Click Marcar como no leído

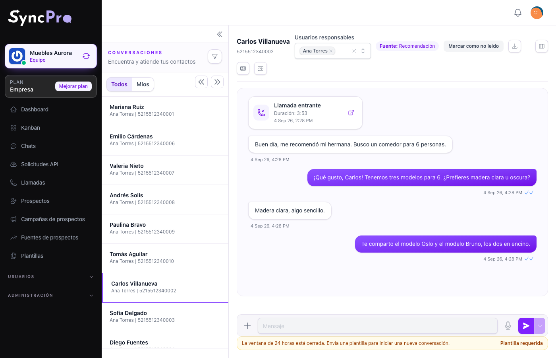click(x=473, y=46)
